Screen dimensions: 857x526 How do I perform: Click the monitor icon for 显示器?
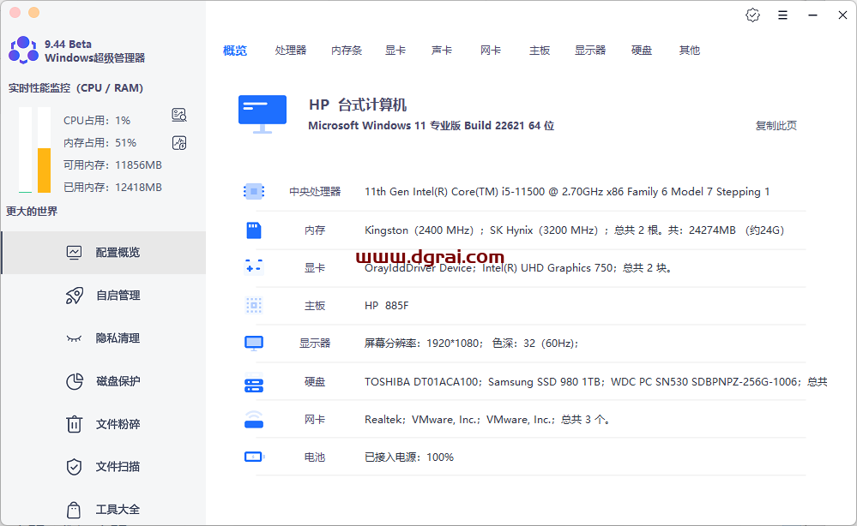[x=254, y=344]
